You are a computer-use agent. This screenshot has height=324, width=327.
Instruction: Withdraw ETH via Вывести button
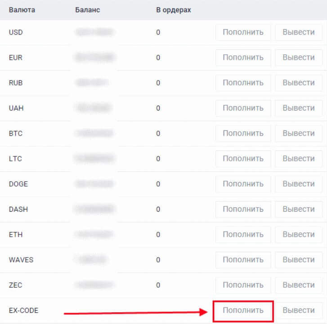click(298, 235)
